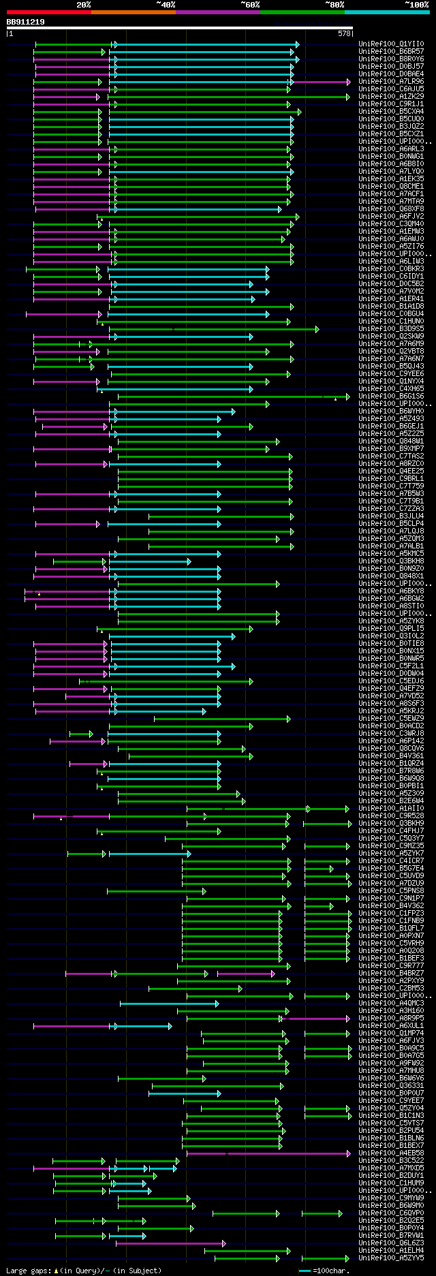
Task: Select the cyan ~100% legend color bar
Action: (x=387, y=12)
